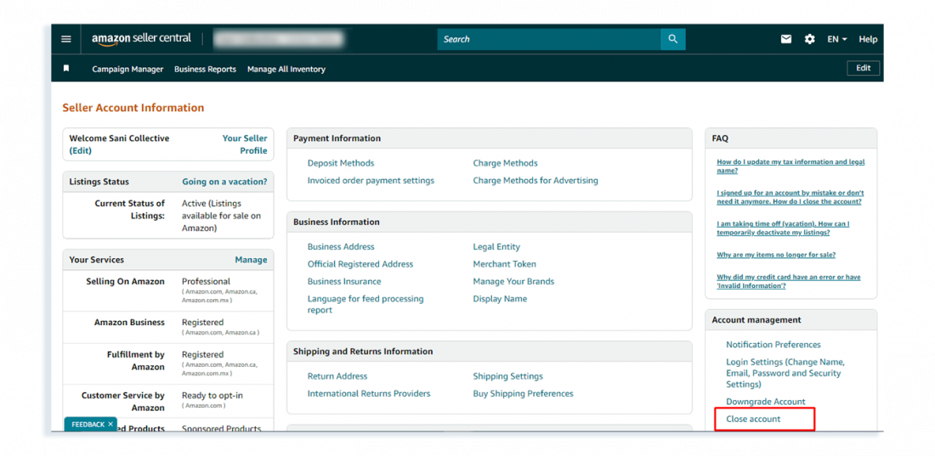Open Language for feed processing report
Image resolution: width=935 pixels, height=456 pixels.
coord(365,305)
